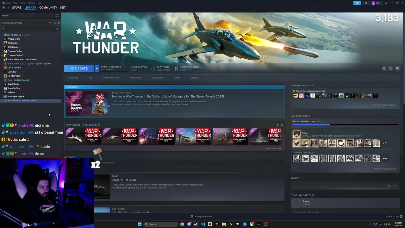Switch to the COMMUNITY tab
405x228 pixels.
pyautogui.click(x=48, y=8)
